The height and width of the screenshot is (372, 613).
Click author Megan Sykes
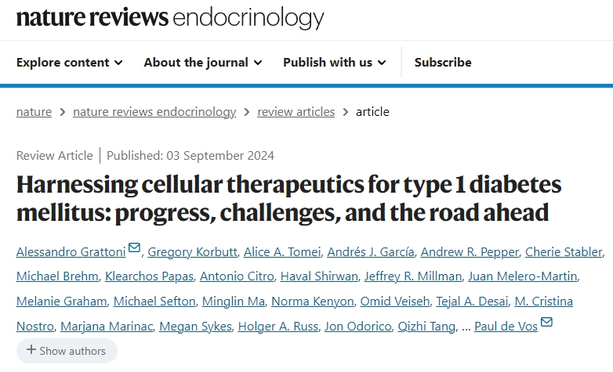click(199, 327)
